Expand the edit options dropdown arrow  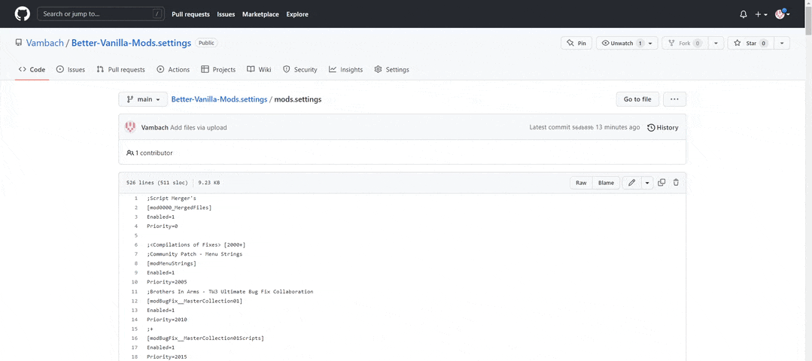646,183
